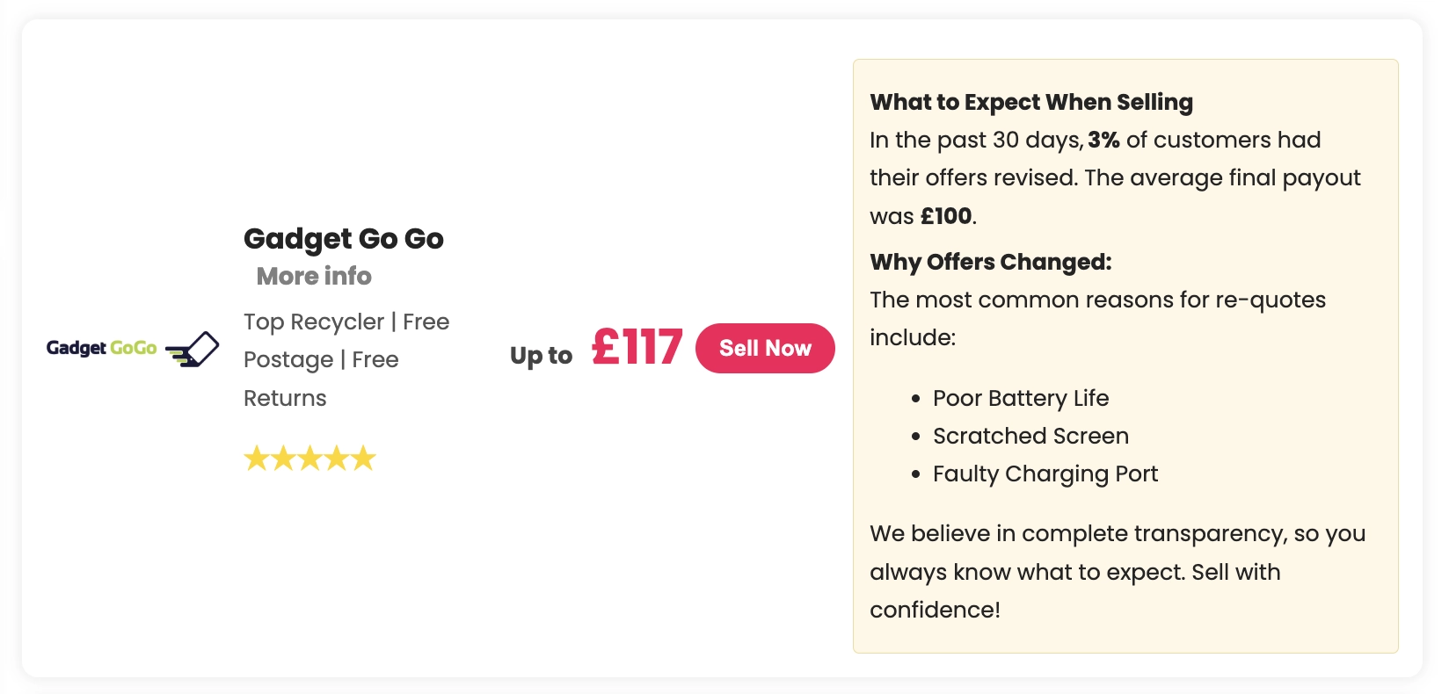Click the Sell Now button
Screen dimensions: 1449x694
coord(765,348)
